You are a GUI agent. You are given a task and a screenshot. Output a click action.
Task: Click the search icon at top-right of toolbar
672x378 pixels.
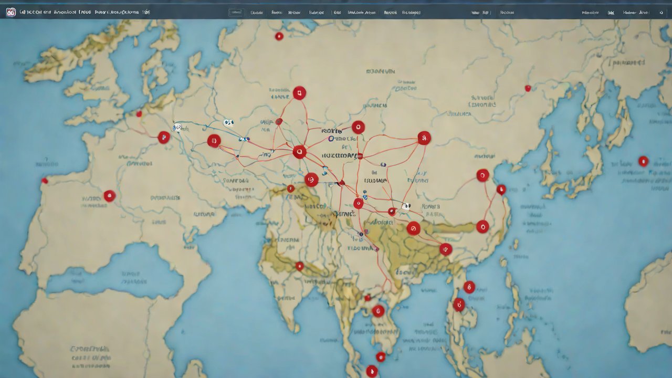coord(660,12)
